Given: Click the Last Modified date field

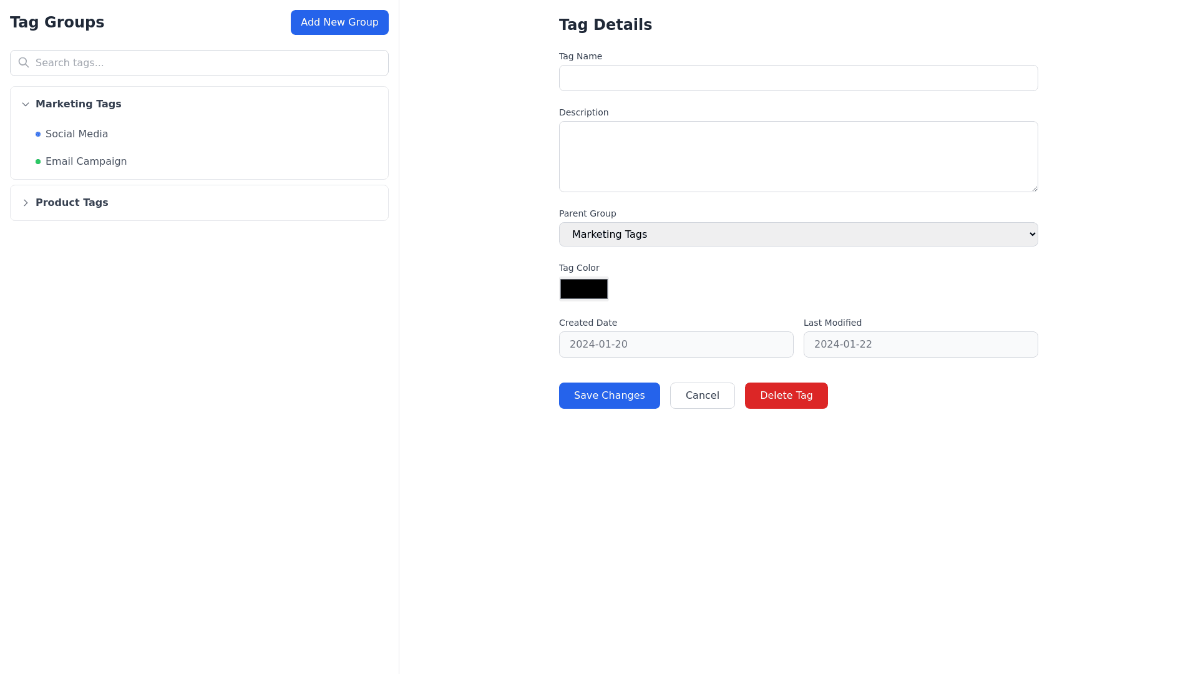Looking at the screenshot, I should (x=920, y=344).
